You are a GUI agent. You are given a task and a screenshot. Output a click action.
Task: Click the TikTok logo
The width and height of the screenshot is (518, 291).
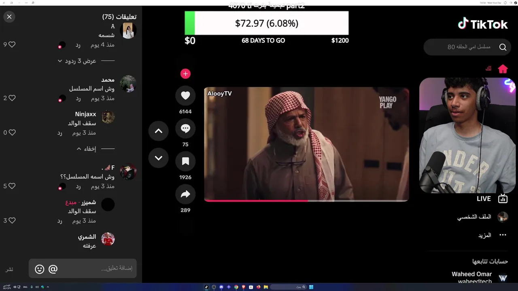click(482, 24)
